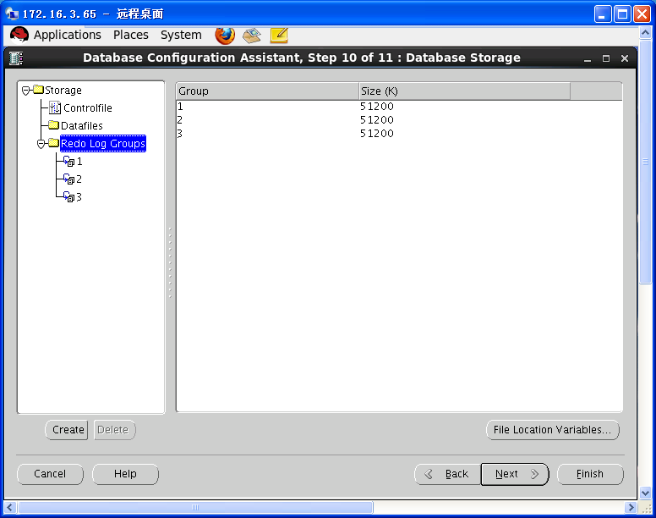Collapse the Storage tree node
The height and width of the screenshot is (518, 656).
click(26, 91)
